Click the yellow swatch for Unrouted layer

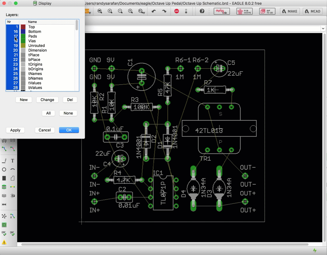23,45
